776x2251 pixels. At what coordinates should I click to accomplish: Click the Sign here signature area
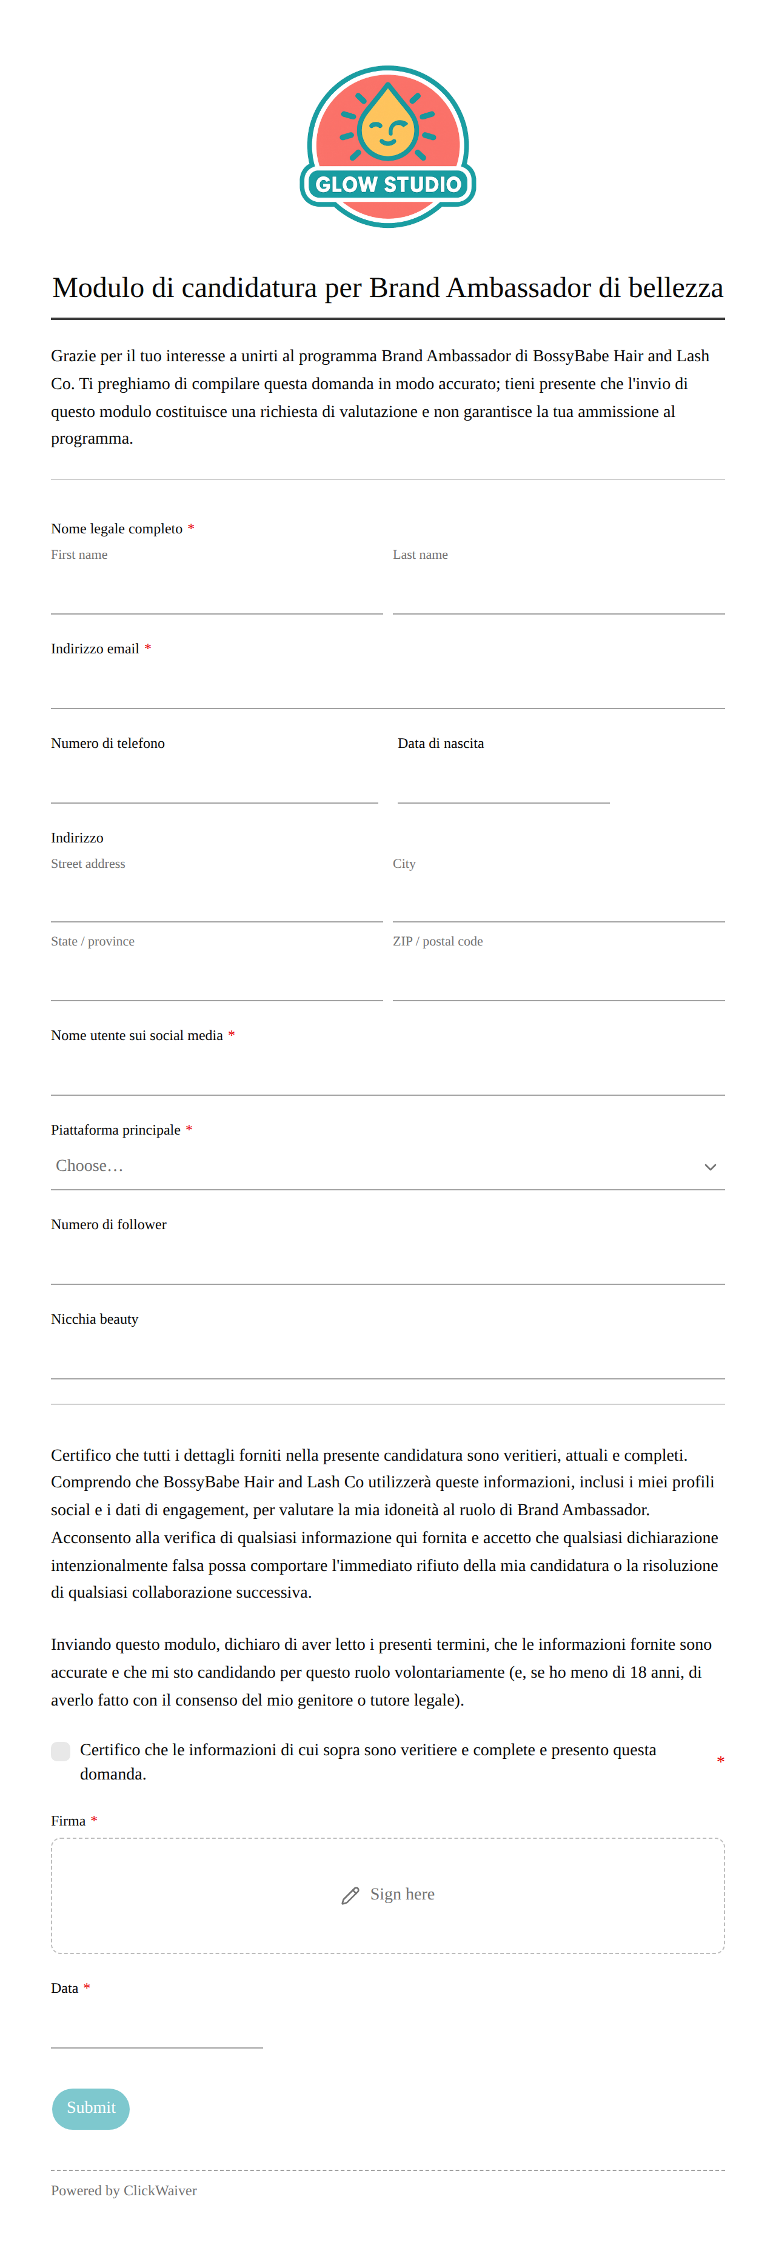388,1895
